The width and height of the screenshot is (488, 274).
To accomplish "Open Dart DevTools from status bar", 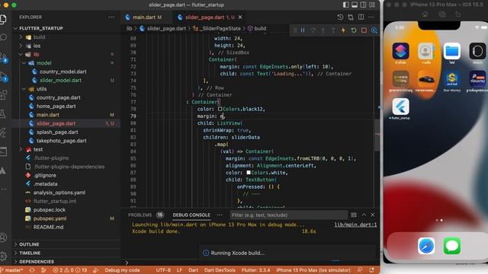I will 220,270.
